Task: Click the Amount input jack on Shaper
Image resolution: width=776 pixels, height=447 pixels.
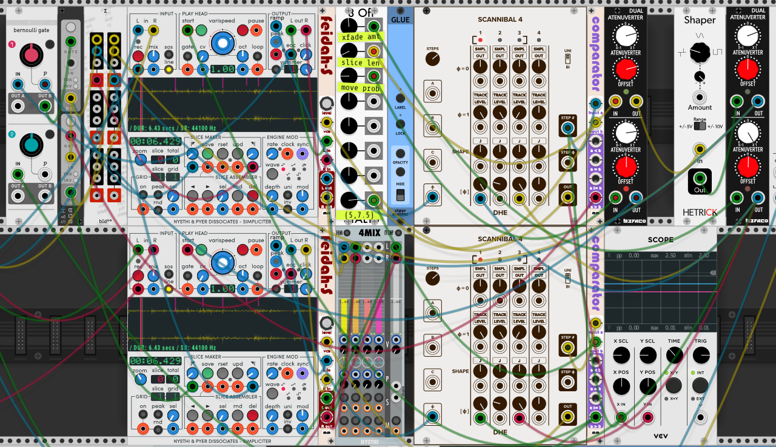Action: pyautogui.click(x=700, y=97)
